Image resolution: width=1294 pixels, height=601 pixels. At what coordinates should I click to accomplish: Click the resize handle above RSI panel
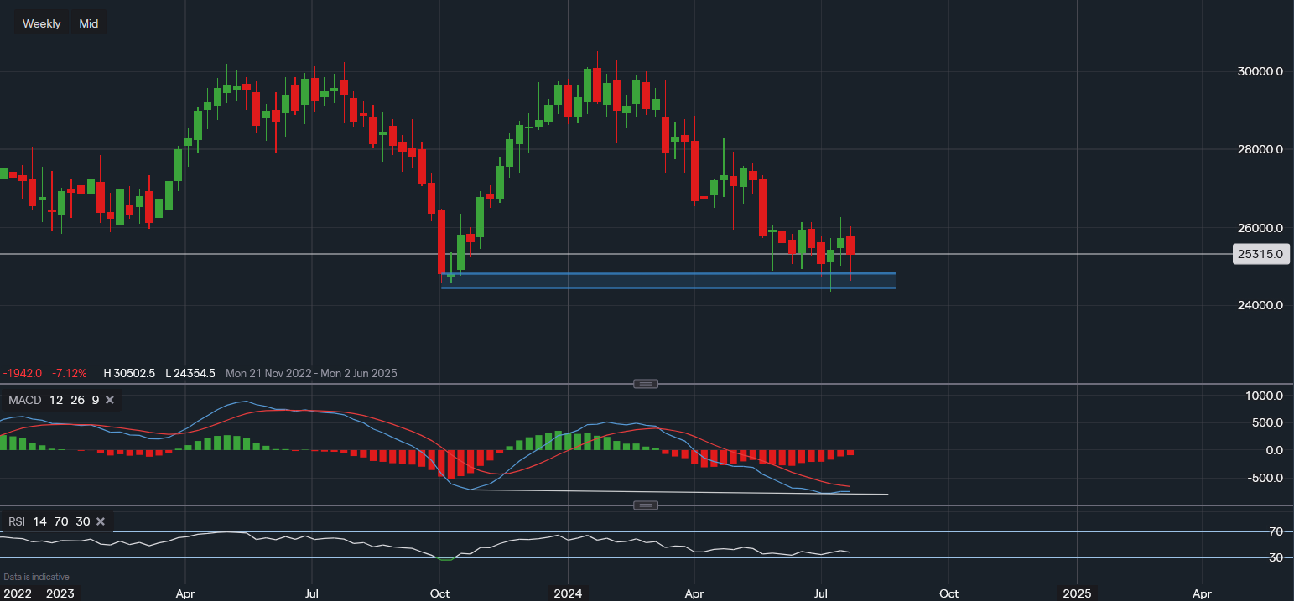[645, 505]
